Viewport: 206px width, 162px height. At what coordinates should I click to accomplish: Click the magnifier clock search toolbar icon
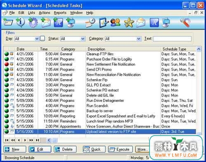click(x=90, y=23)
